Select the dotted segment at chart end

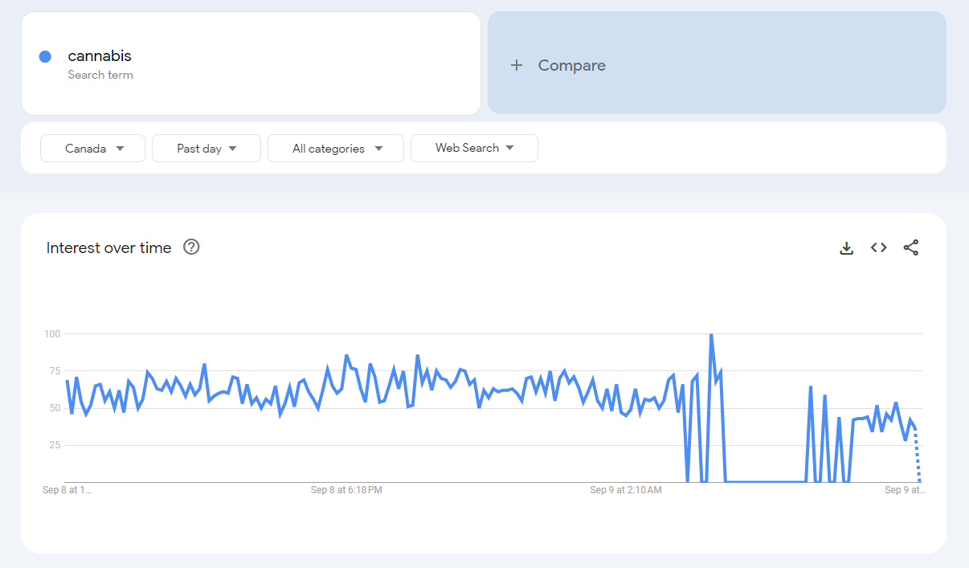918,458
